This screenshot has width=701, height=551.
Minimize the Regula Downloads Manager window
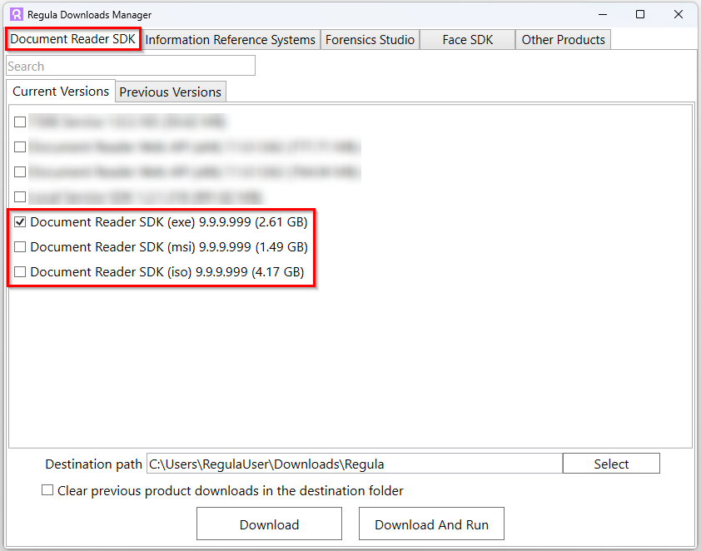(x=603, y=14)
